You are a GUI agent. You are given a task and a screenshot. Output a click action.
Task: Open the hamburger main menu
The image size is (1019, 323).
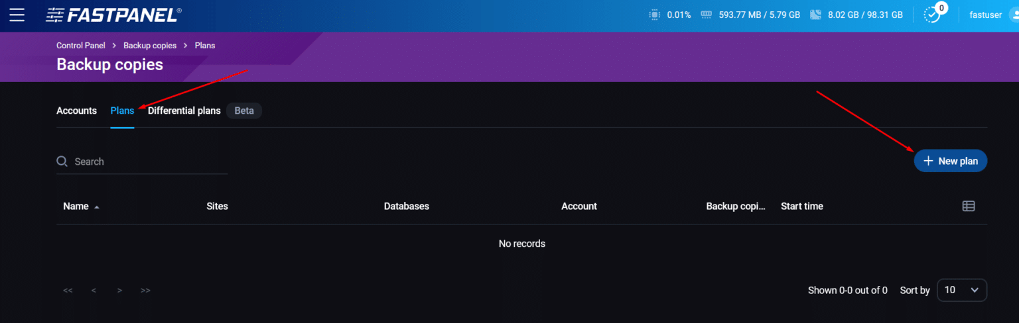coord(17,15)
